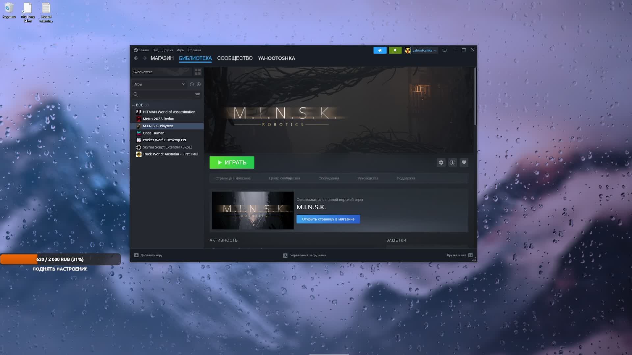Open Руководства link
Screen dimensions: 632x355
click(368, 178)
